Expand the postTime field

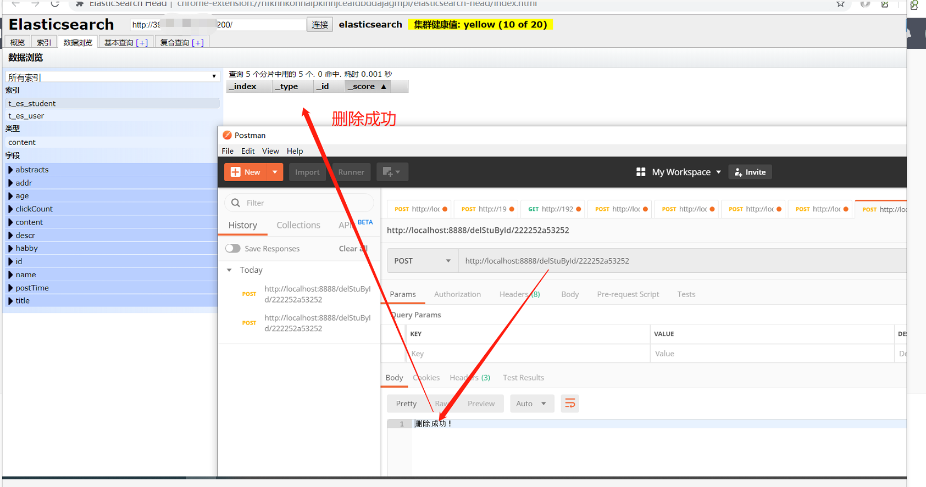coord(10,288)
